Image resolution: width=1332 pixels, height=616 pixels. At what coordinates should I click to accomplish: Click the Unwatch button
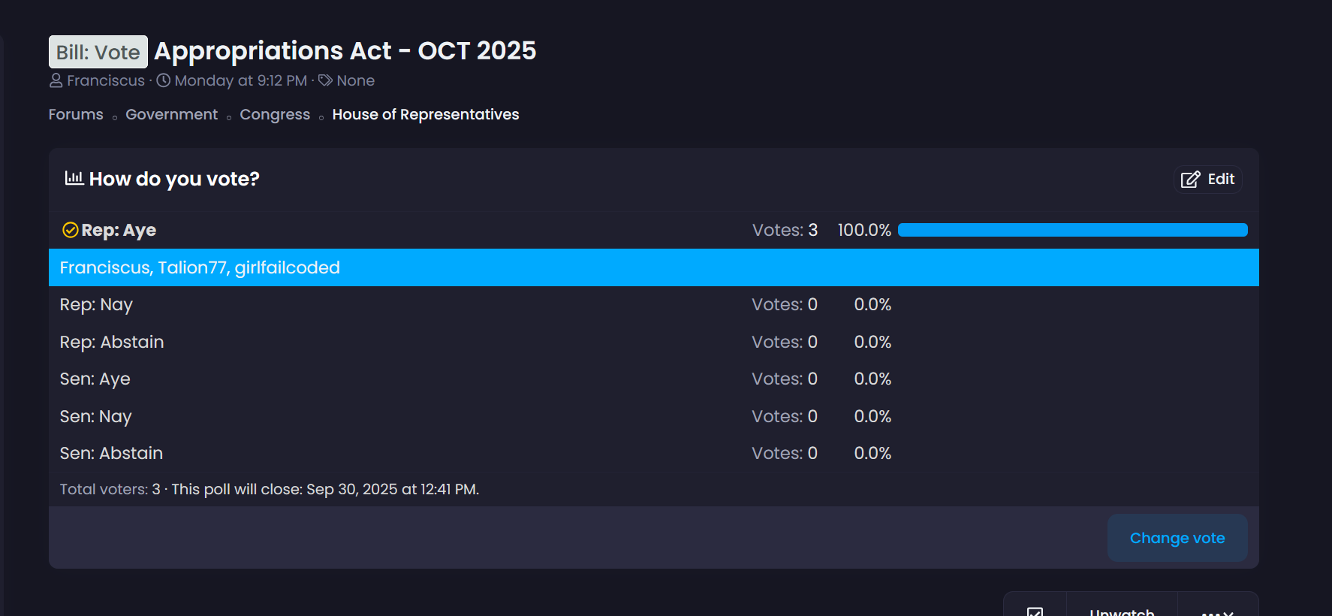pyautogui.click(x=1122, y=611)
